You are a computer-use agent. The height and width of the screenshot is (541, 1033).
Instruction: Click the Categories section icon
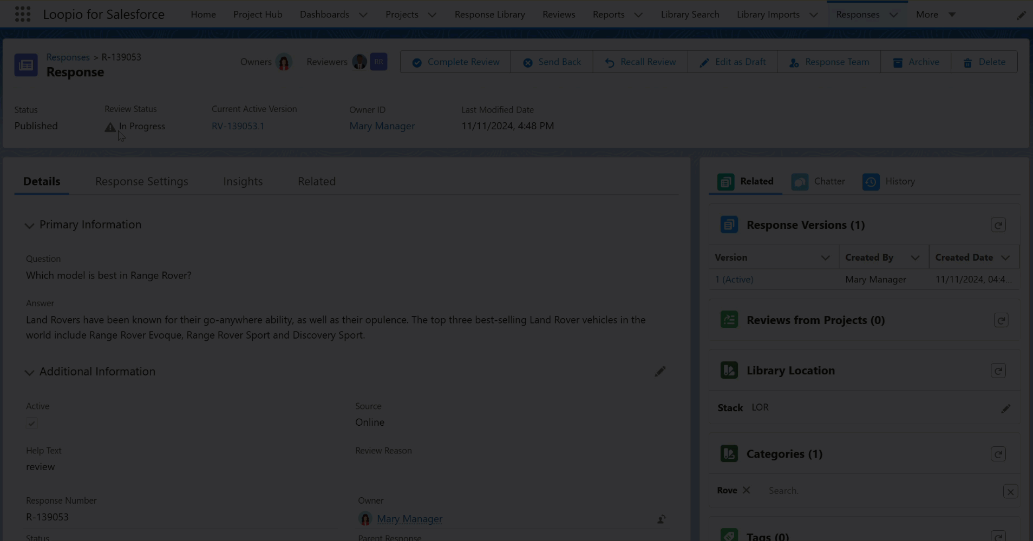(729, 453)
